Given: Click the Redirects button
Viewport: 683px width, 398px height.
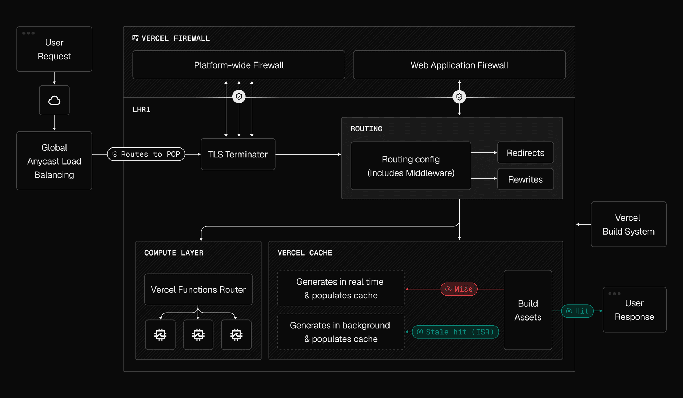Looking at the screenshot, I should point(525,152).
